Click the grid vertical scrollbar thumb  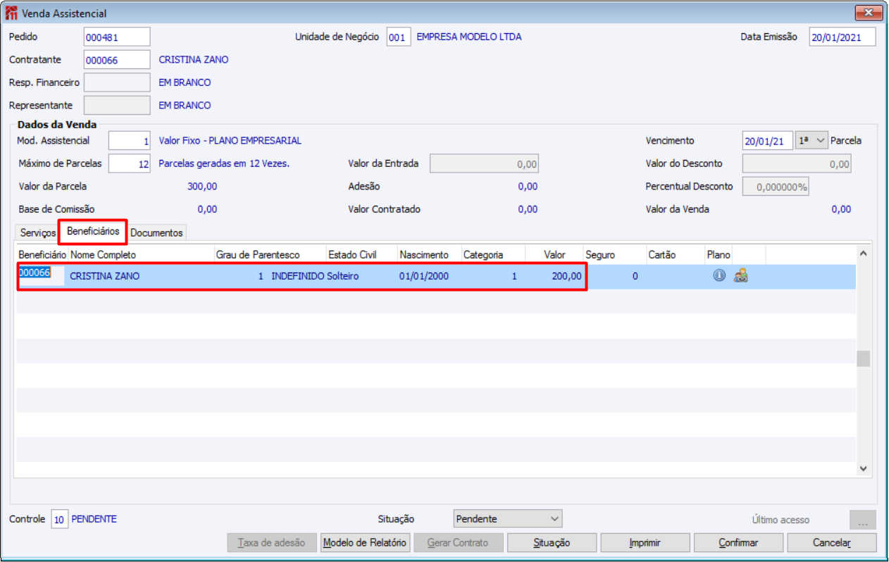[x=864, y=358]
